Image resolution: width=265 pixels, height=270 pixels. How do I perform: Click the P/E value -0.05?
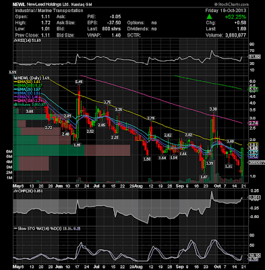(115, 17)
